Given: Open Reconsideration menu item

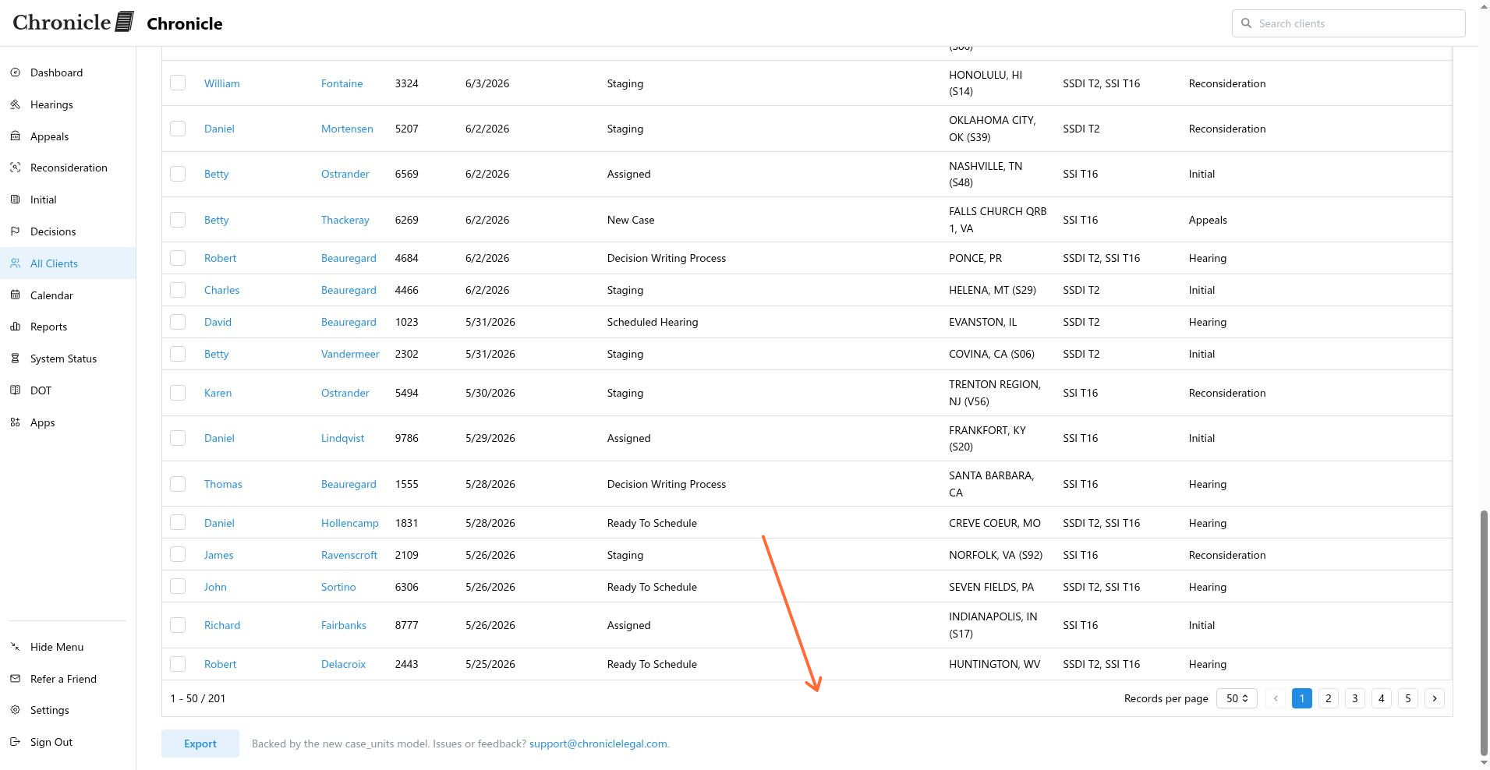Looking at the screenshot, I should (68, 168).
